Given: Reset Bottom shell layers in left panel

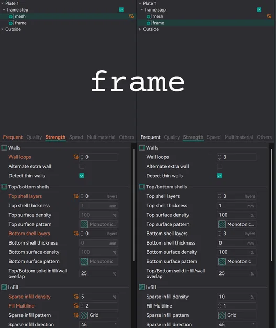Looking at the screenshot, I should tap(76, 233).
